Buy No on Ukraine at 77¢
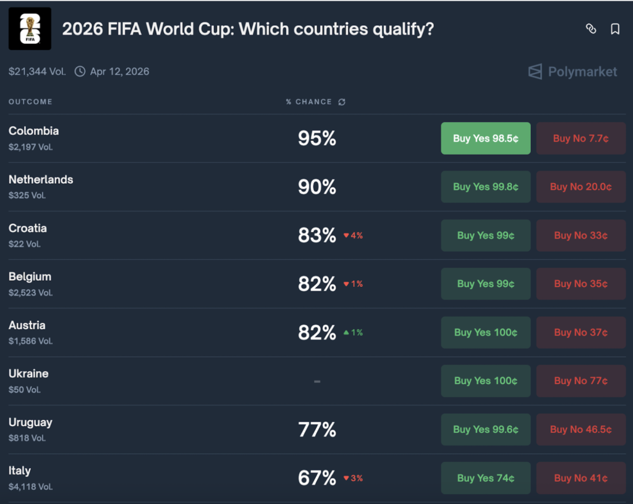Screen dimensions: 633x504 point(581,381)
